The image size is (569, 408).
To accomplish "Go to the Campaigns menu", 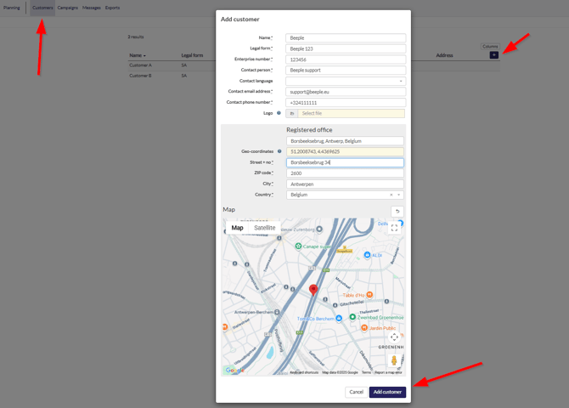I will tap(68, 8).
